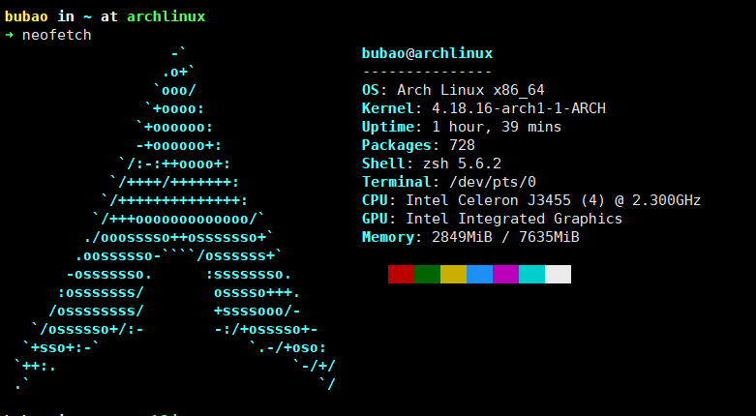Click shell value 'zsh 5.6.2'
Screen dimensions: 756x416
[462, 163]
